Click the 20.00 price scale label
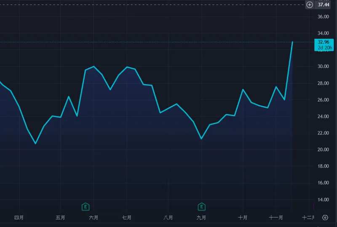This screenshot has height=227, width=337. pos(323,150)
